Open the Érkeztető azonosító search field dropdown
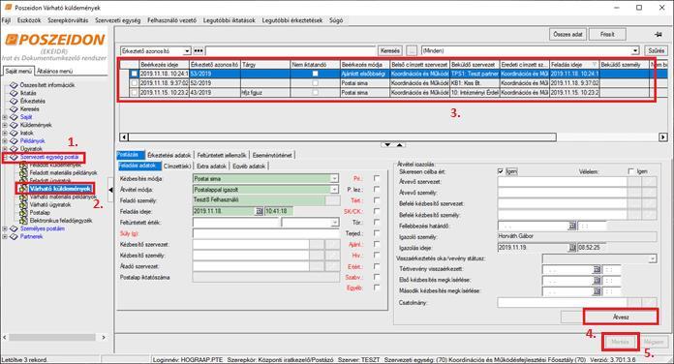 [x=187, y=50]
